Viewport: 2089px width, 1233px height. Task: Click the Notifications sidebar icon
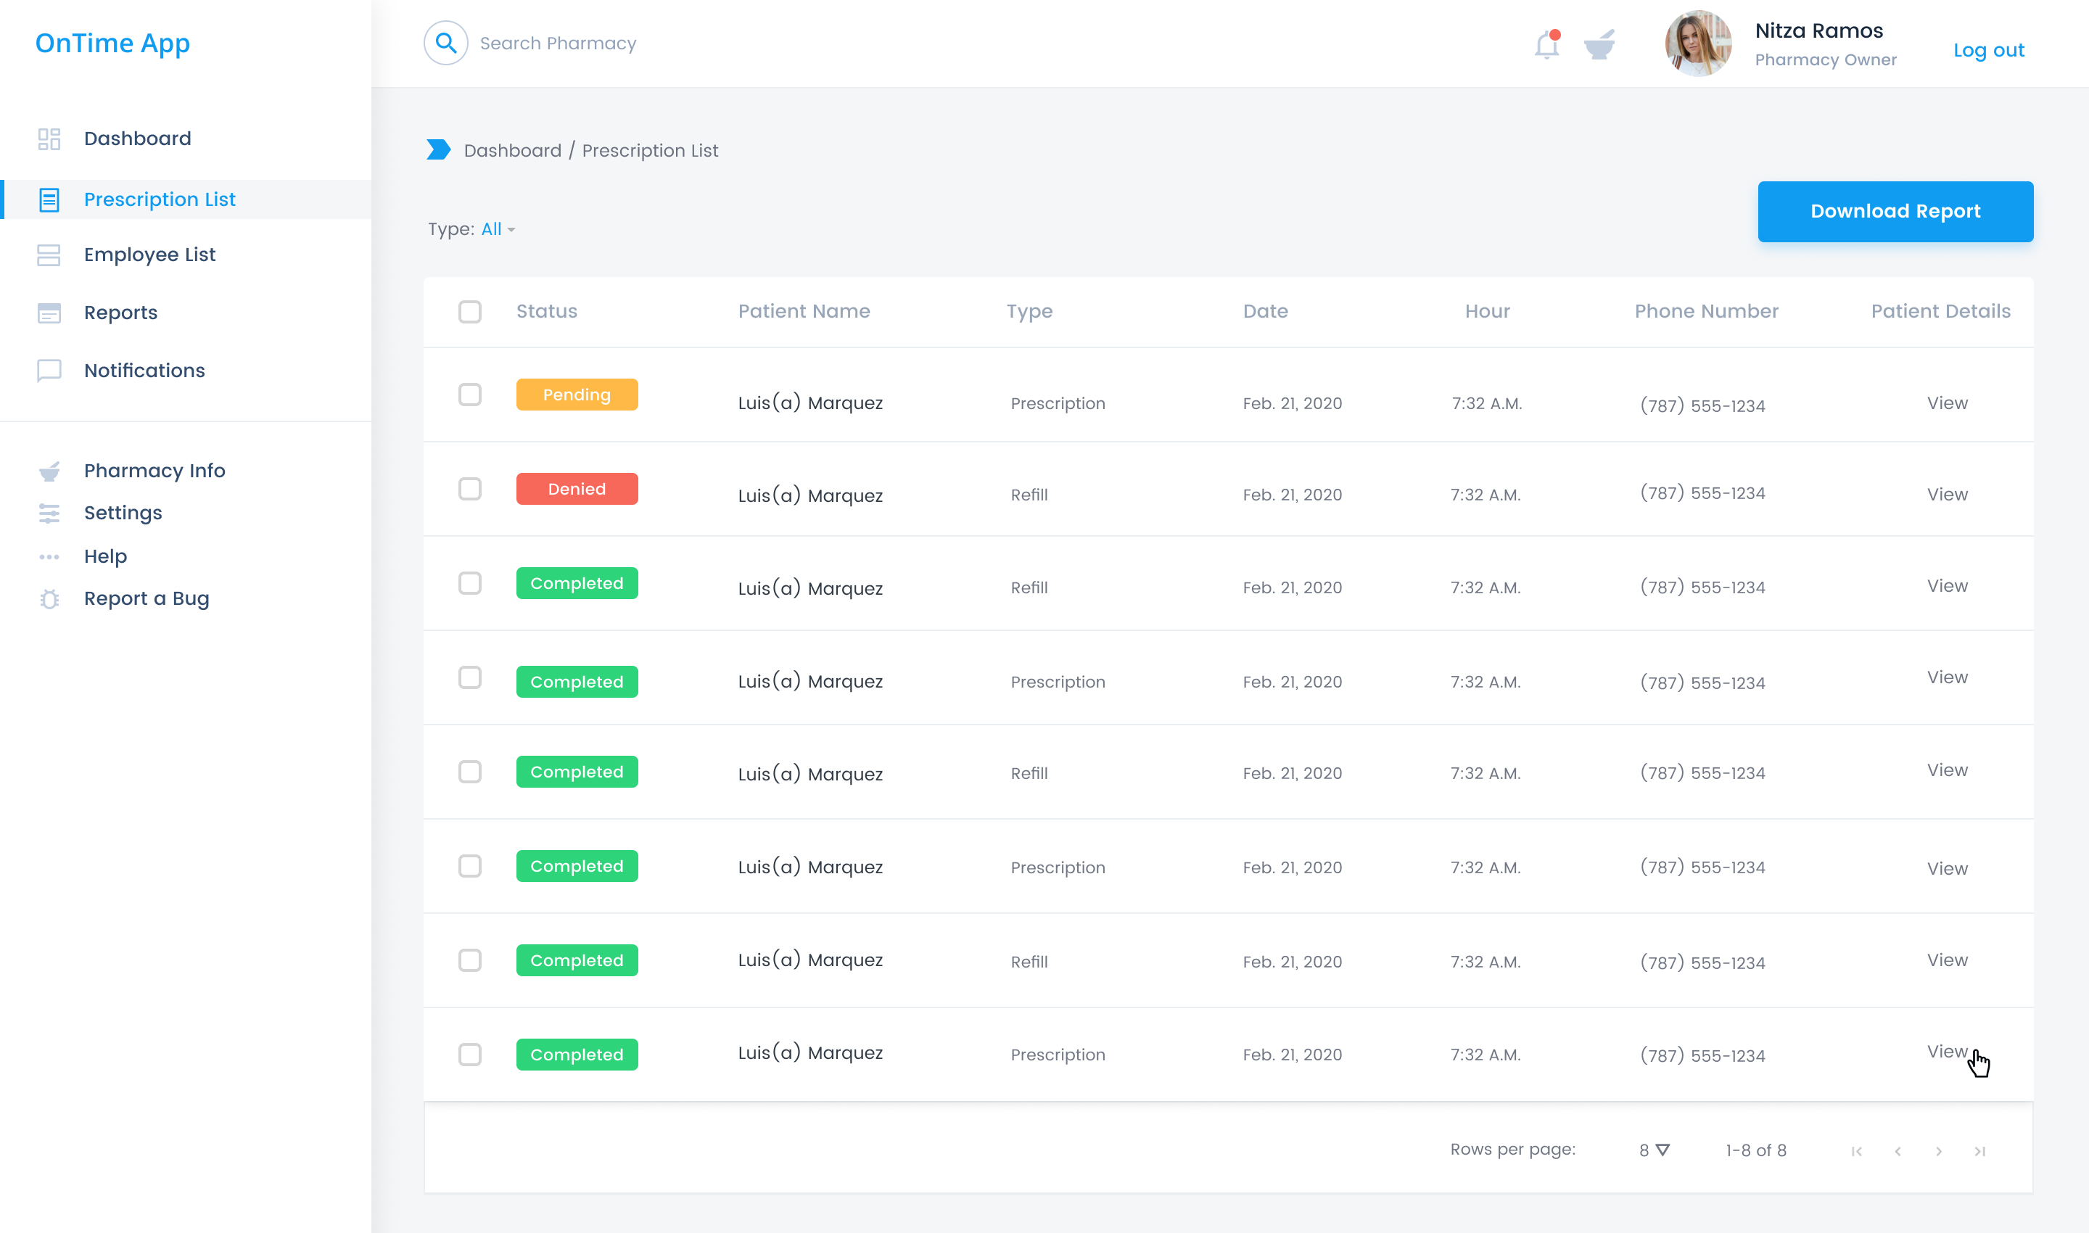(49, 368)
